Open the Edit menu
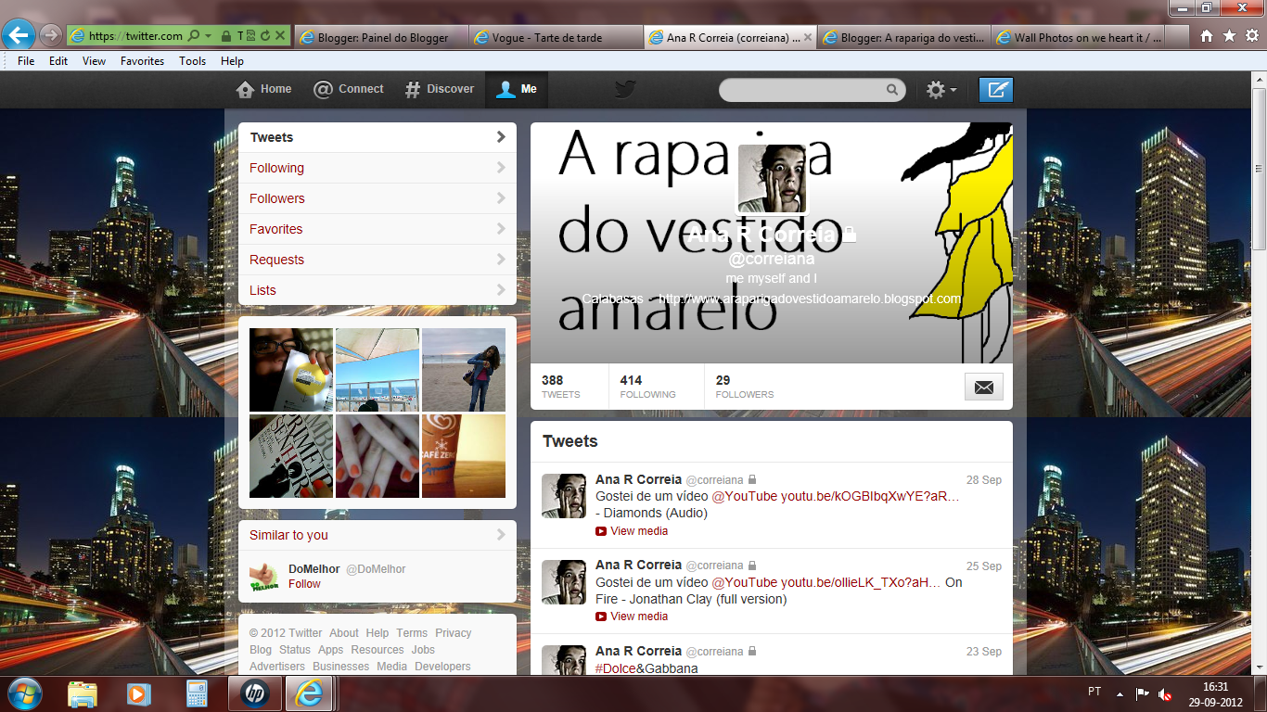1267x712 pixels. coord(58,61)
